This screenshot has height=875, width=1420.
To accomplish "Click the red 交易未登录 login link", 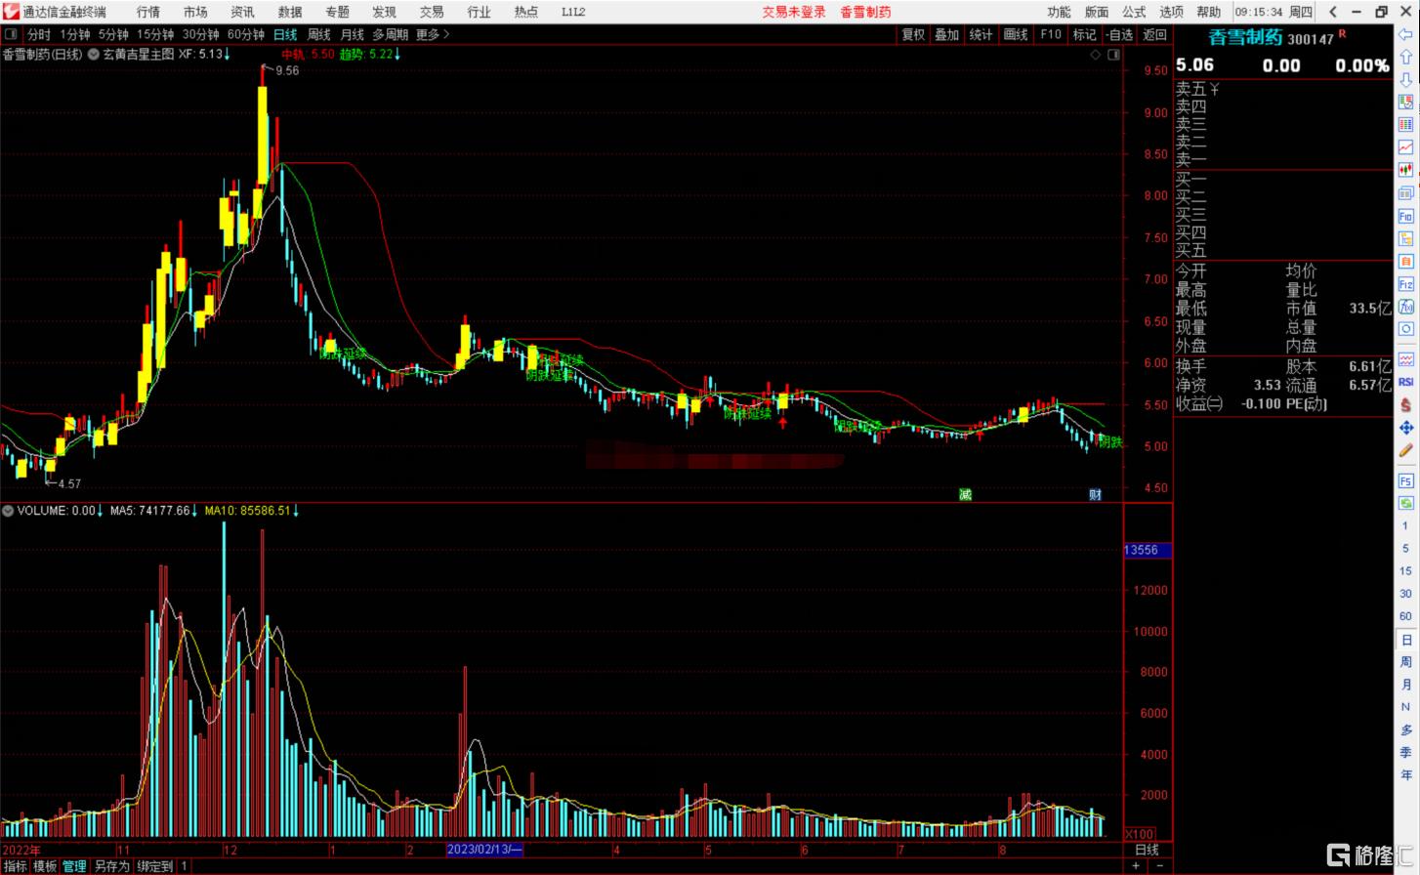I will (794, 12).
